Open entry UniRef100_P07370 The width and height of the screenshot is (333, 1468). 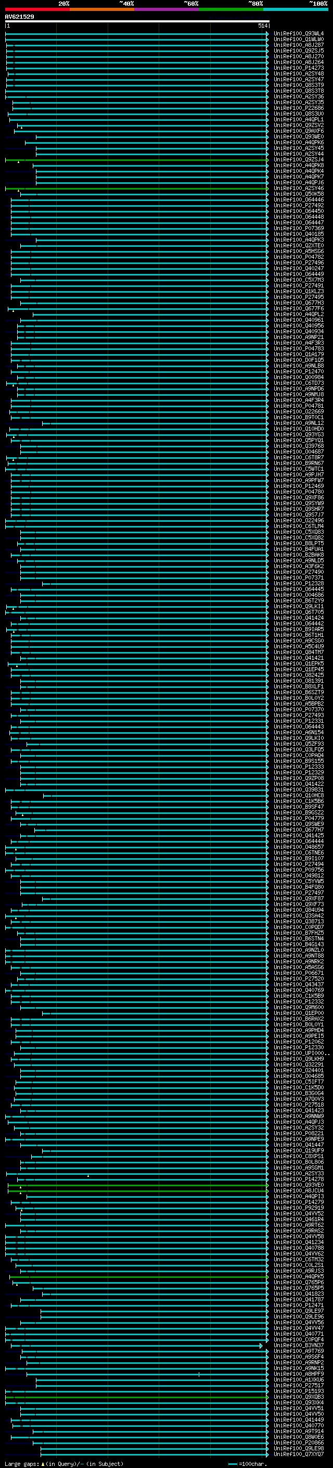298,709
